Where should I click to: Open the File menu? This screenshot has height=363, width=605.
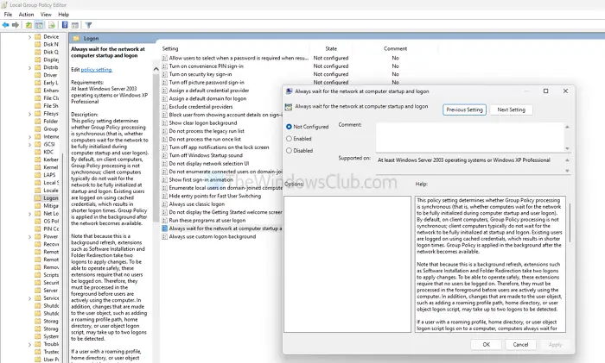coord(8,15)
